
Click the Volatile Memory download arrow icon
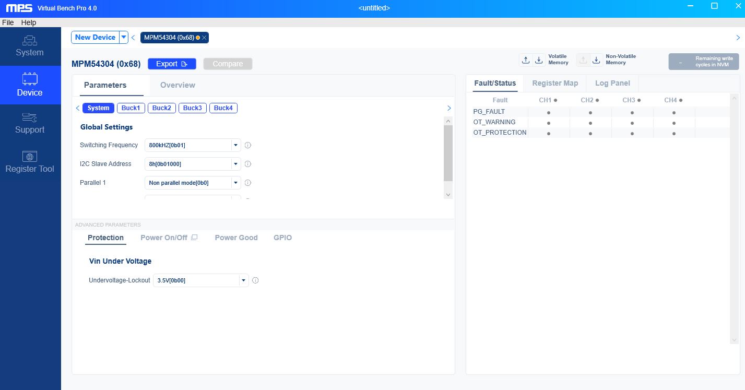pyautogui.click(x=539, y=60)
